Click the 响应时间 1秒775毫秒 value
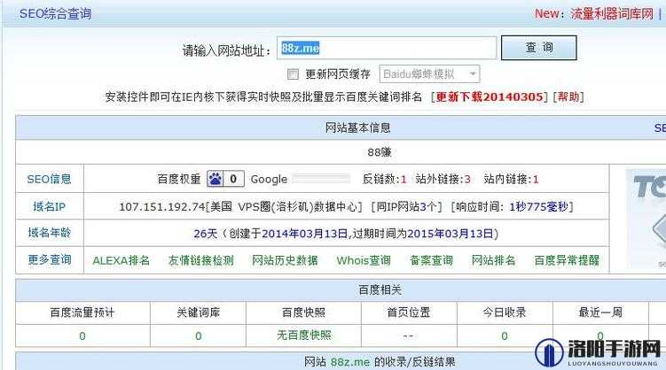 click(538, 207)
